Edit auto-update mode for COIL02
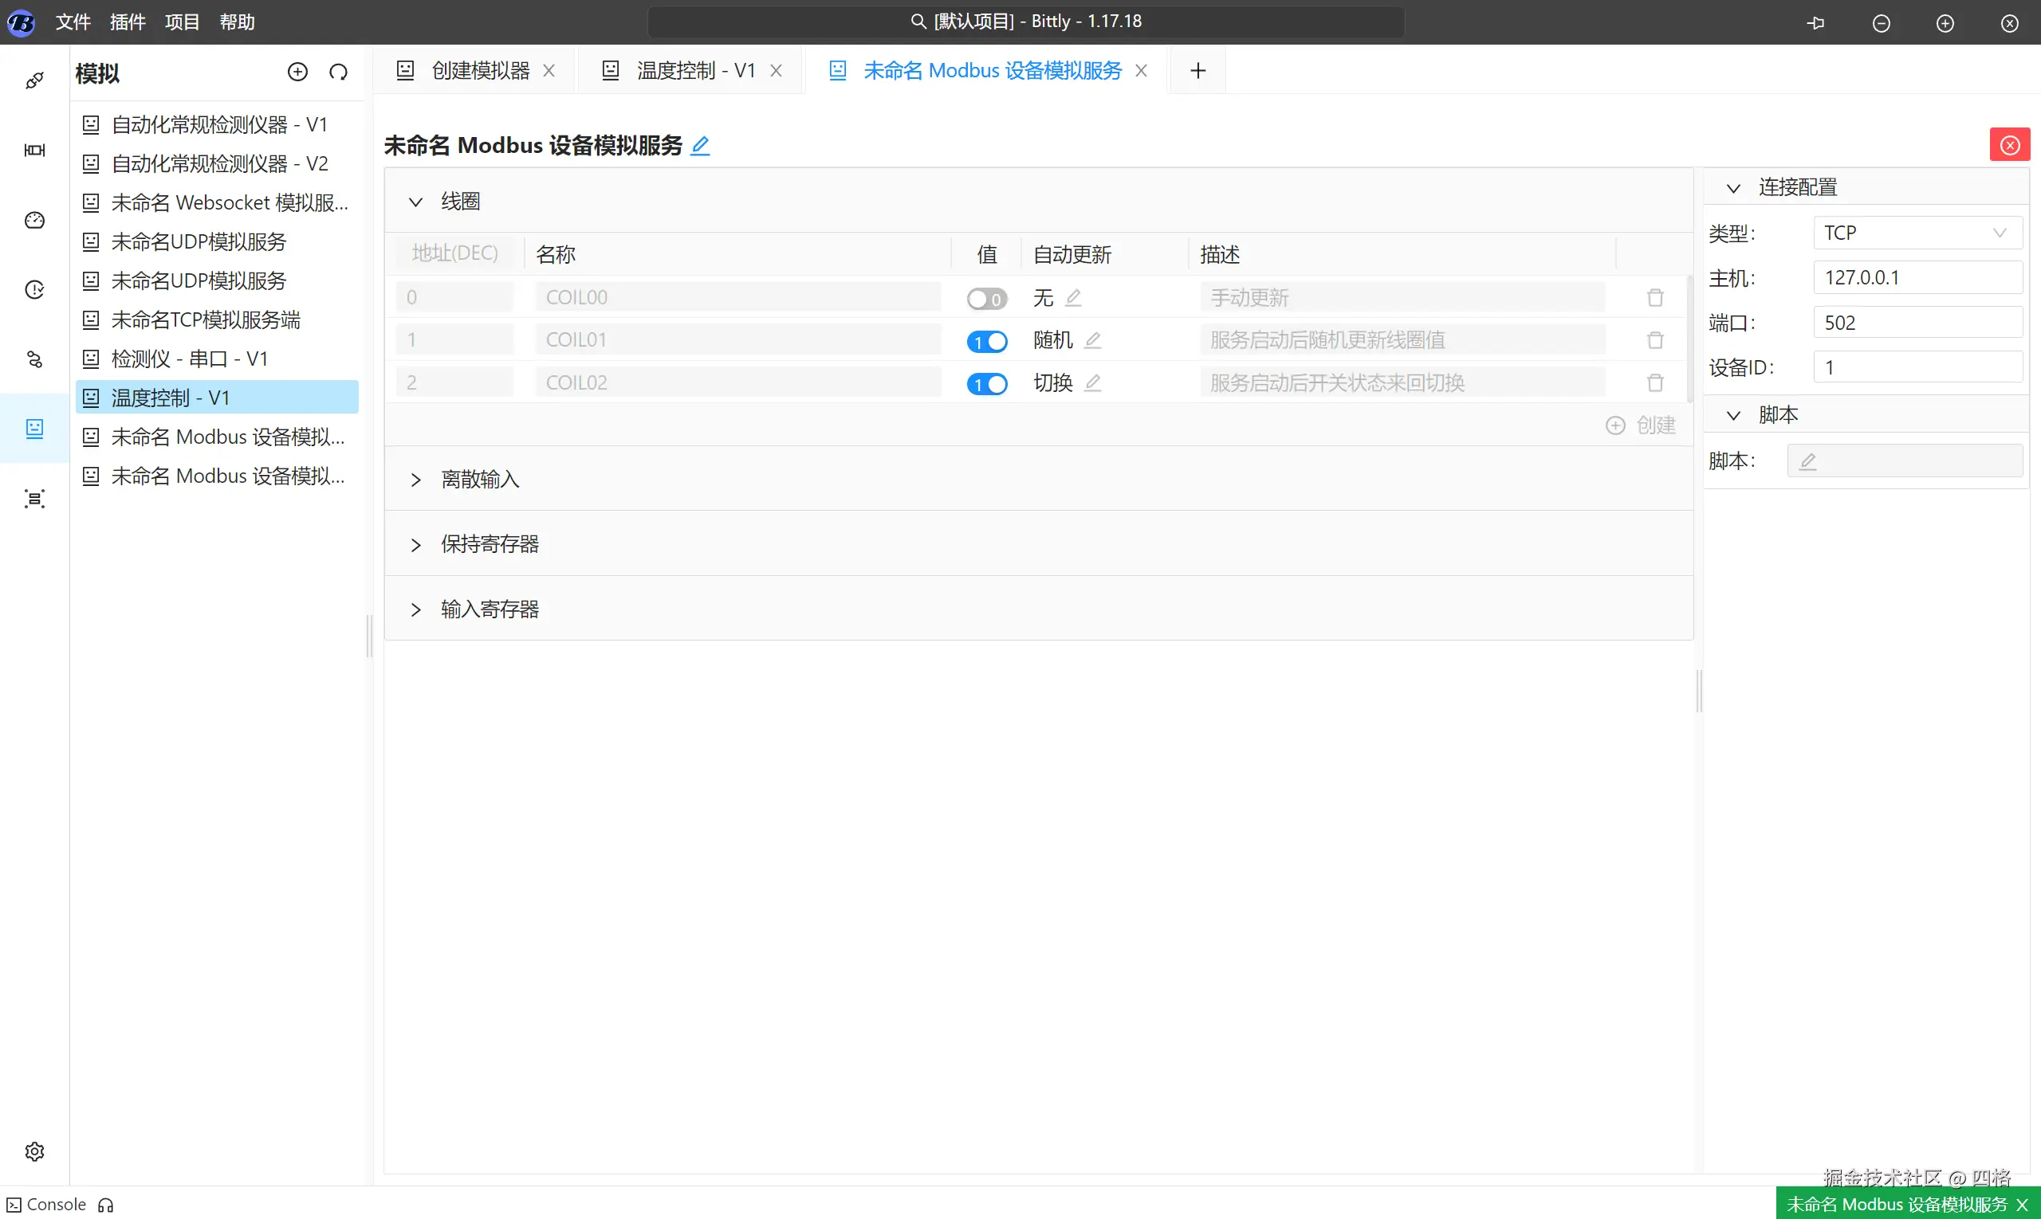The height and width of the screenshot is (1219, 2041). [1092, 382]
